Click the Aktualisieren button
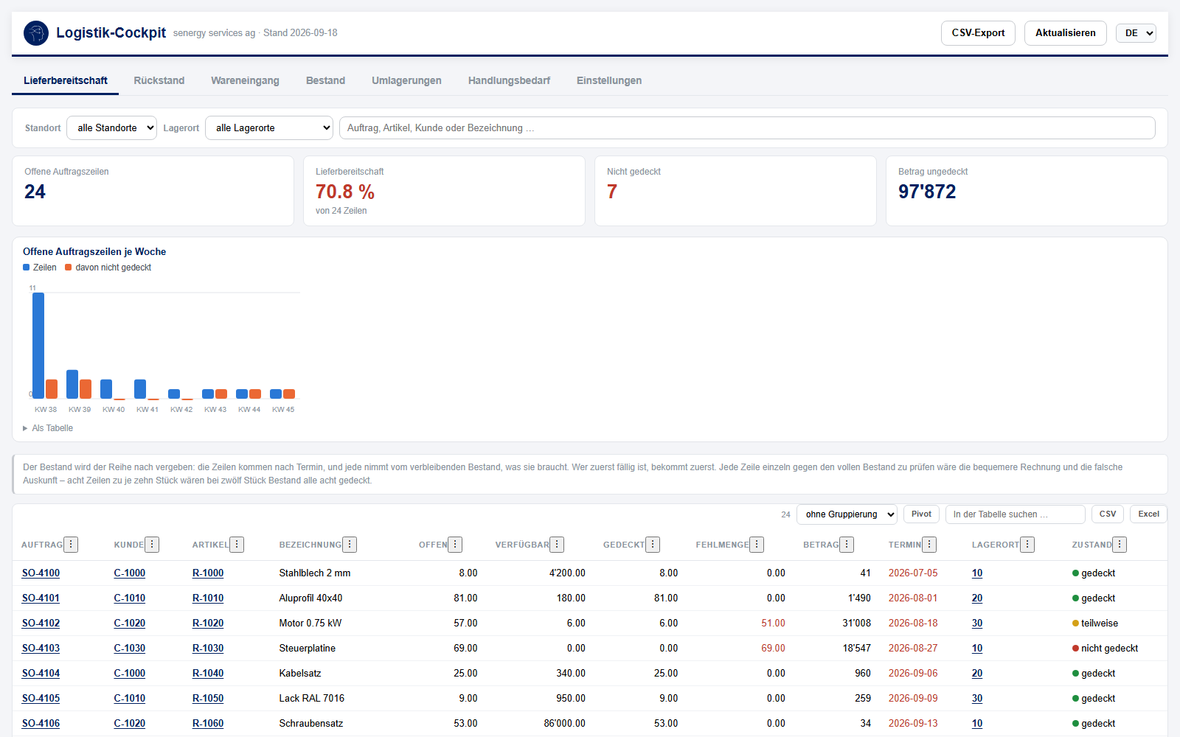Viewport: 1180px width, 737px height. pyautogui.click(x=1065, y=33)
